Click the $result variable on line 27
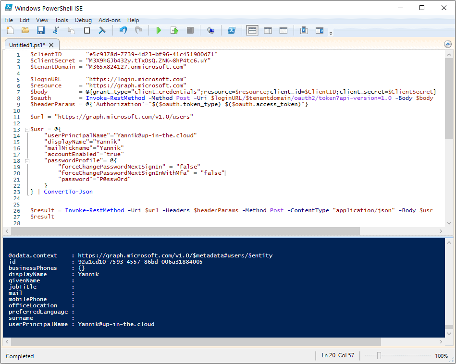This screenshot has height=364, width=456. tap(42, 217)
